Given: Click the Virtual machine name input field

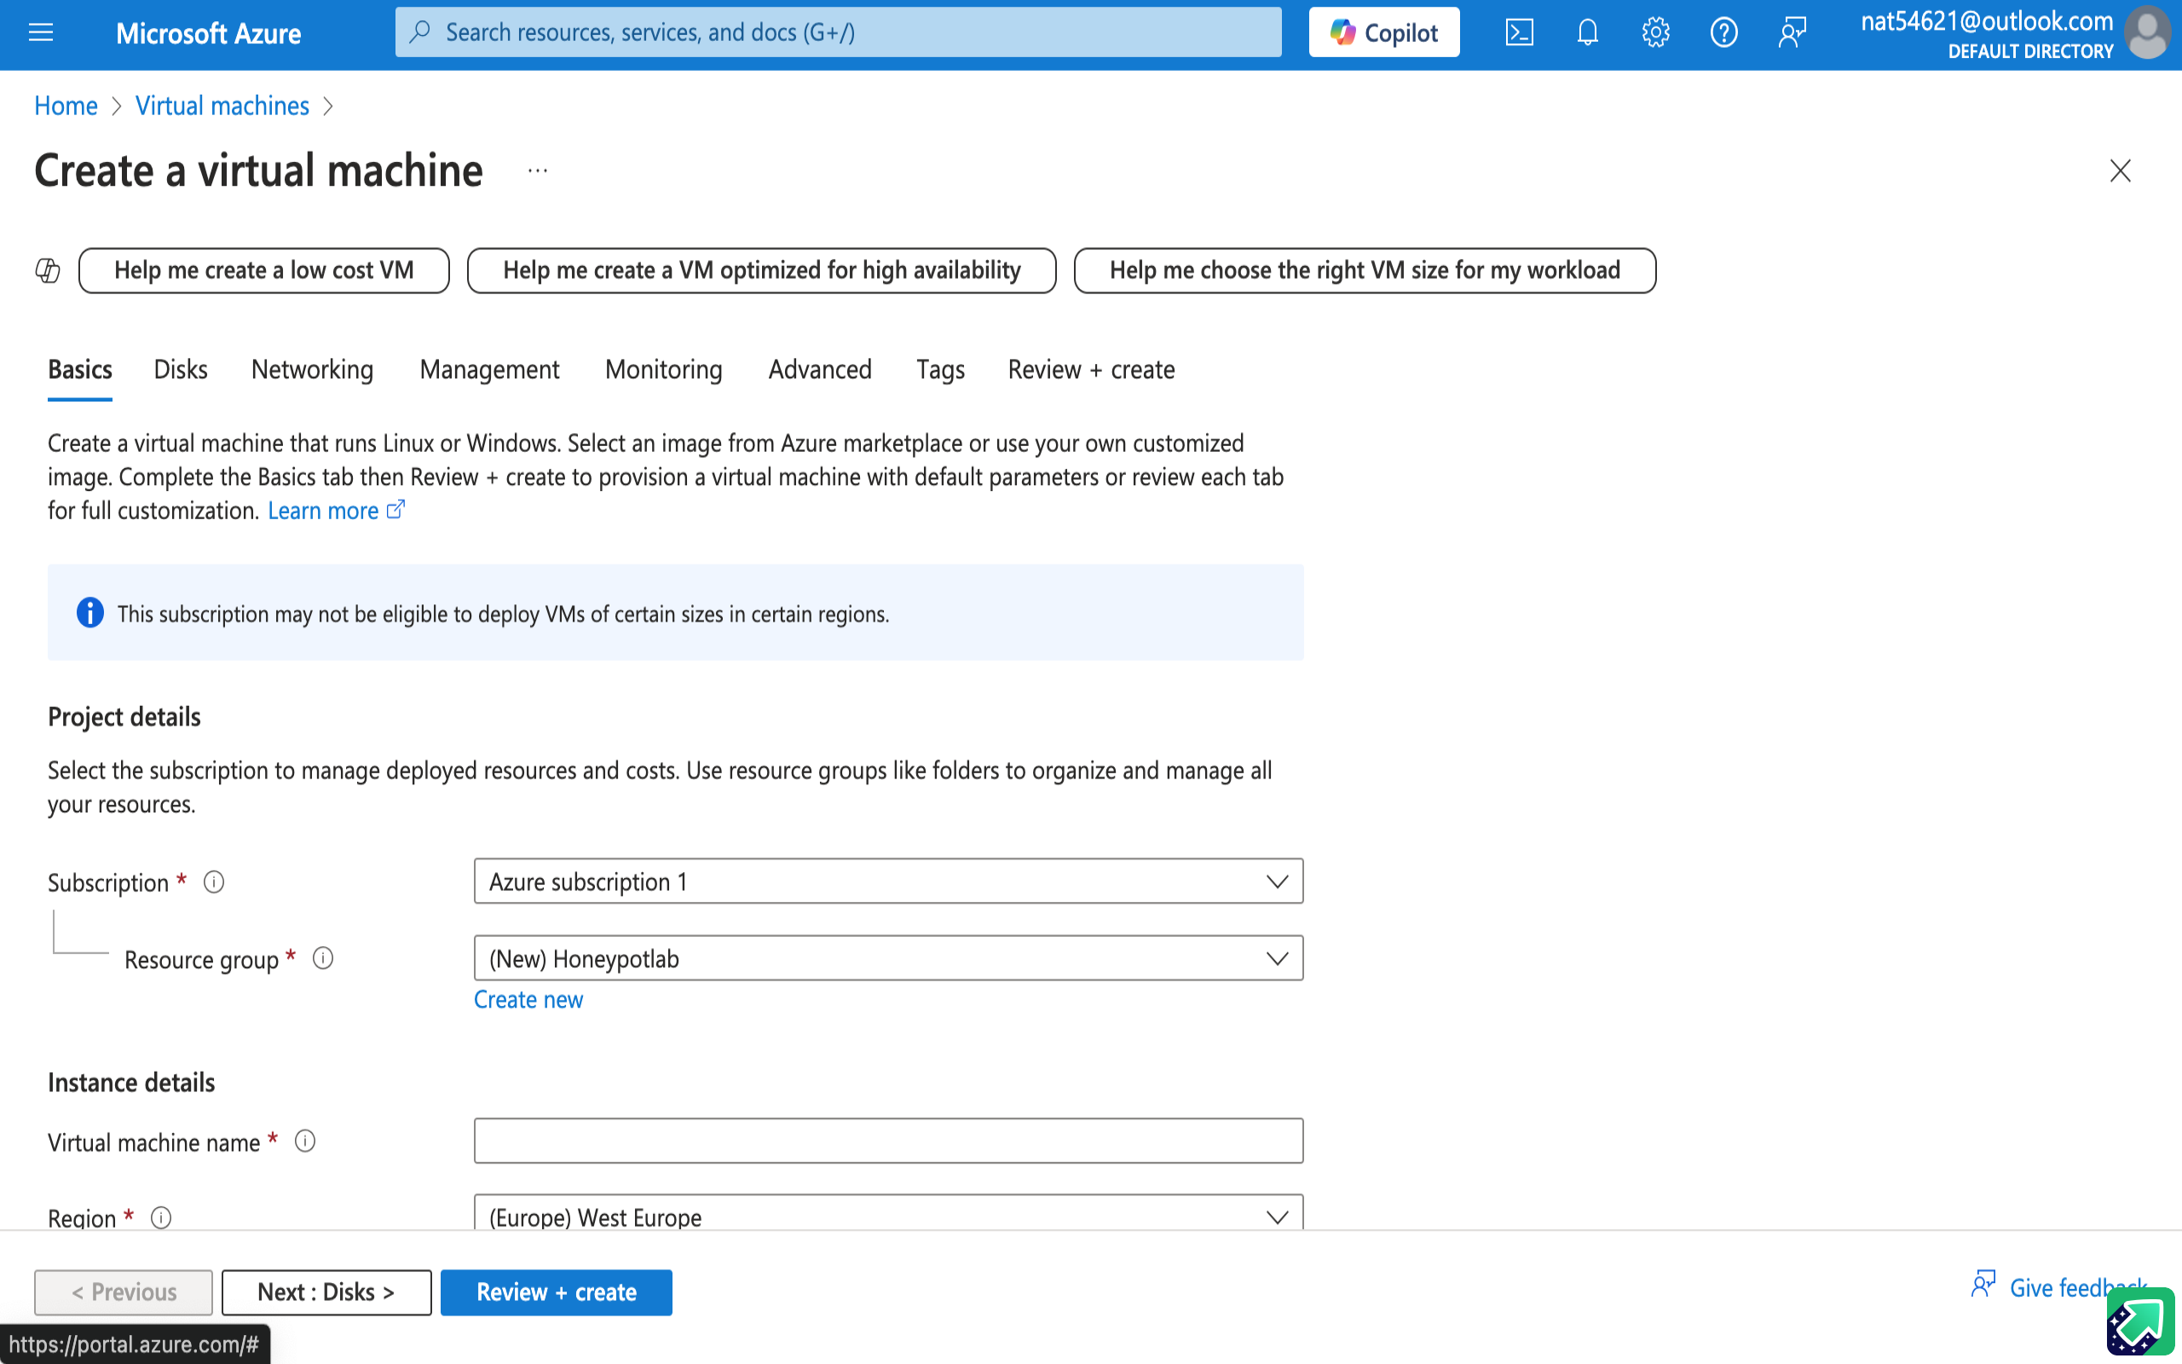Looking at the screenshot, I should (x=888, y=1141).
